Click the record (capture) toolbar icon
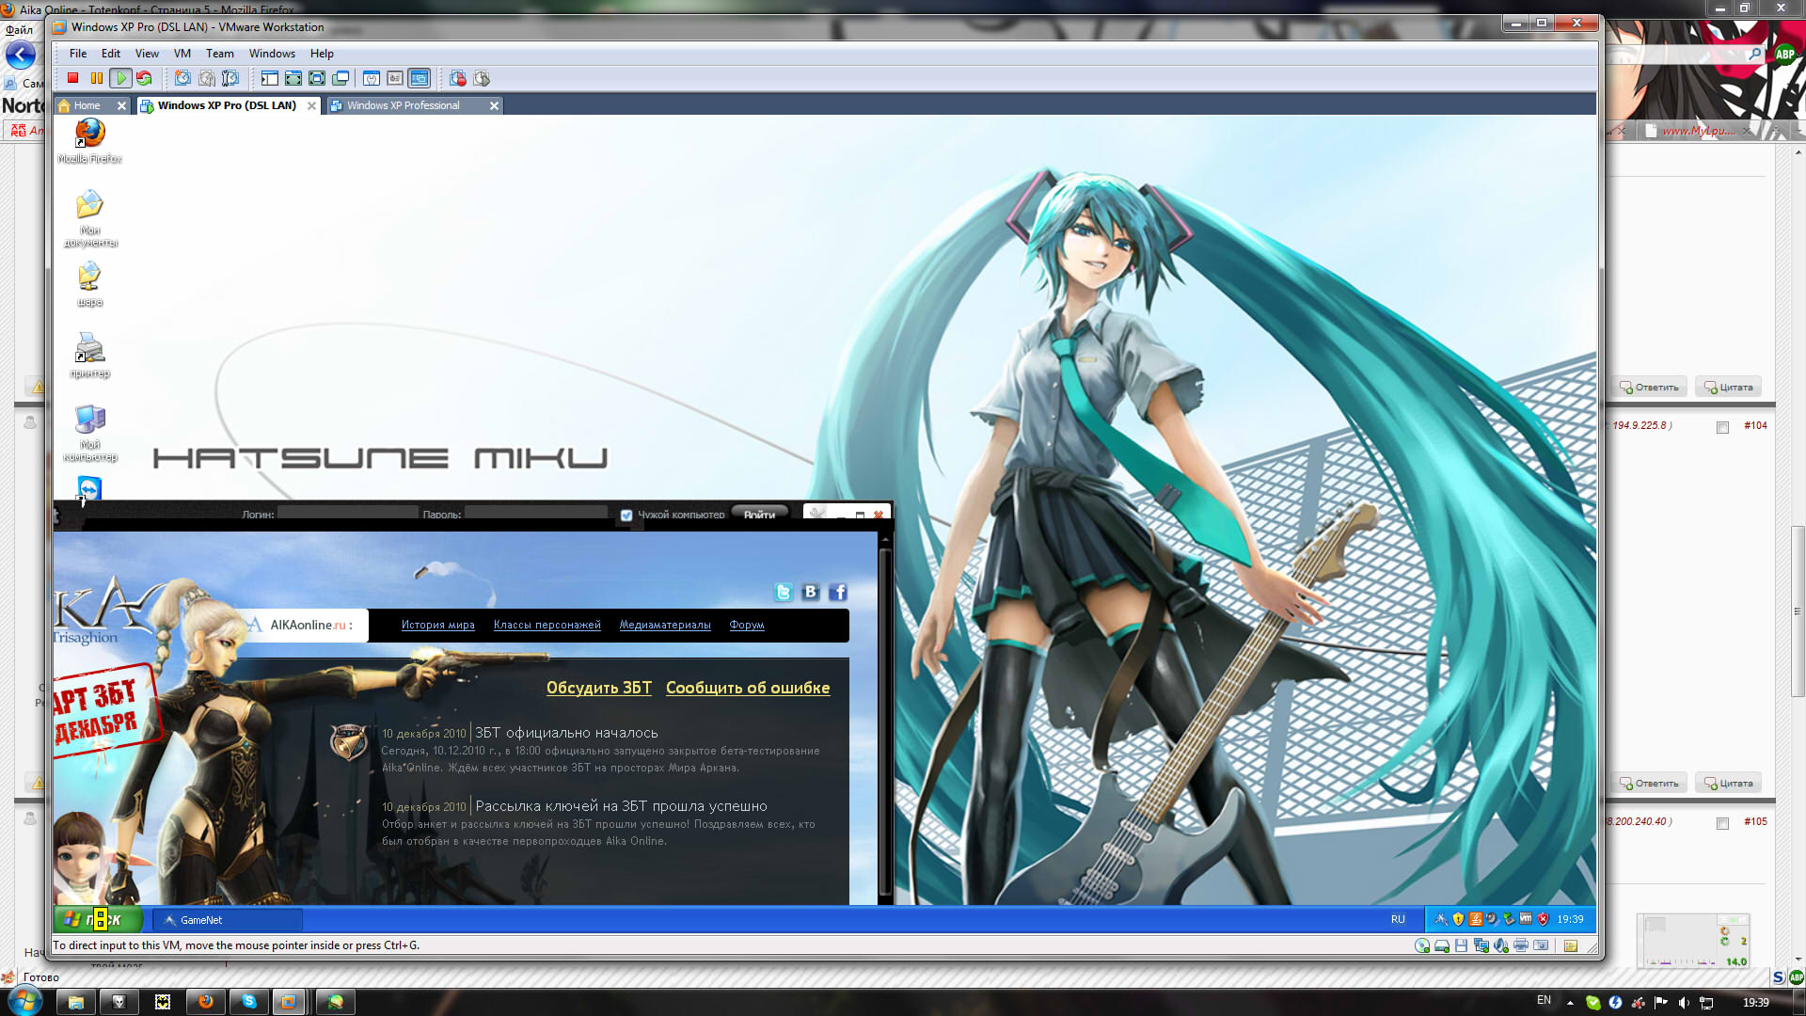 point(458,79)
